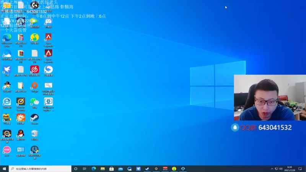Launch the UU accelerator round icon

coord(34,153)
